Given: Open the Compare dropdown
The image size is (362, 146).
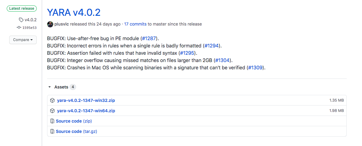Looking at the screenshot, I should pyautogui.click(x=23, y=40).
